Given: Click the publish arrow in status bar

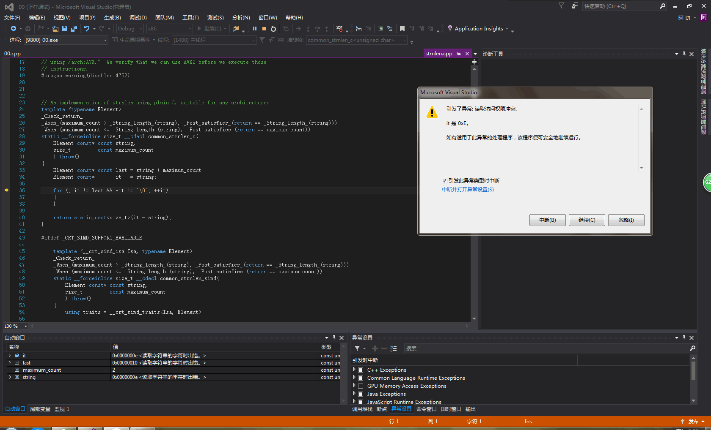Looking at the screenshot, I should click(683, 421).
